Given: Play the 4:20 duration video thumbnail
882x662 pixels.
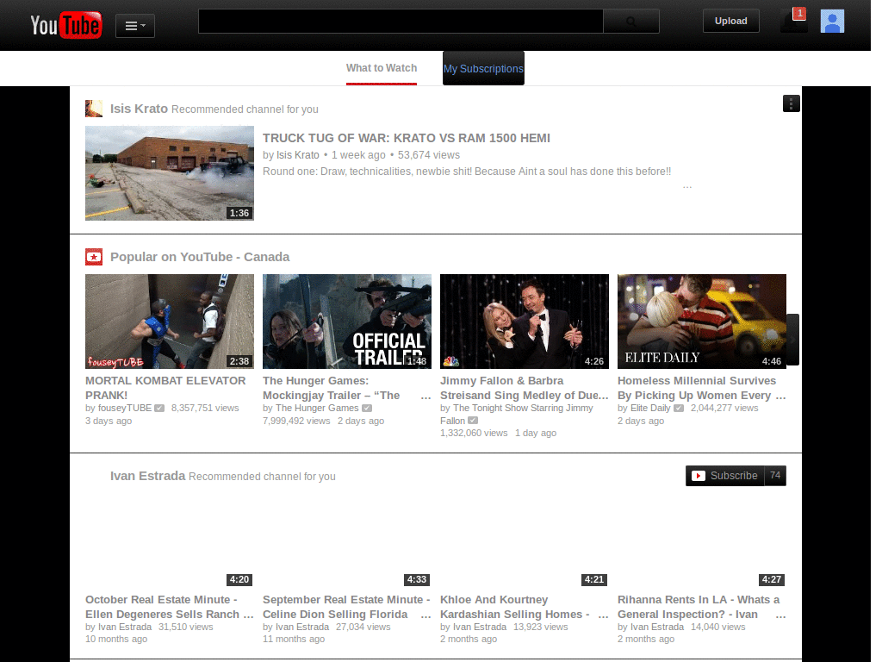Looking at the screenshot, I should point(170,540).
